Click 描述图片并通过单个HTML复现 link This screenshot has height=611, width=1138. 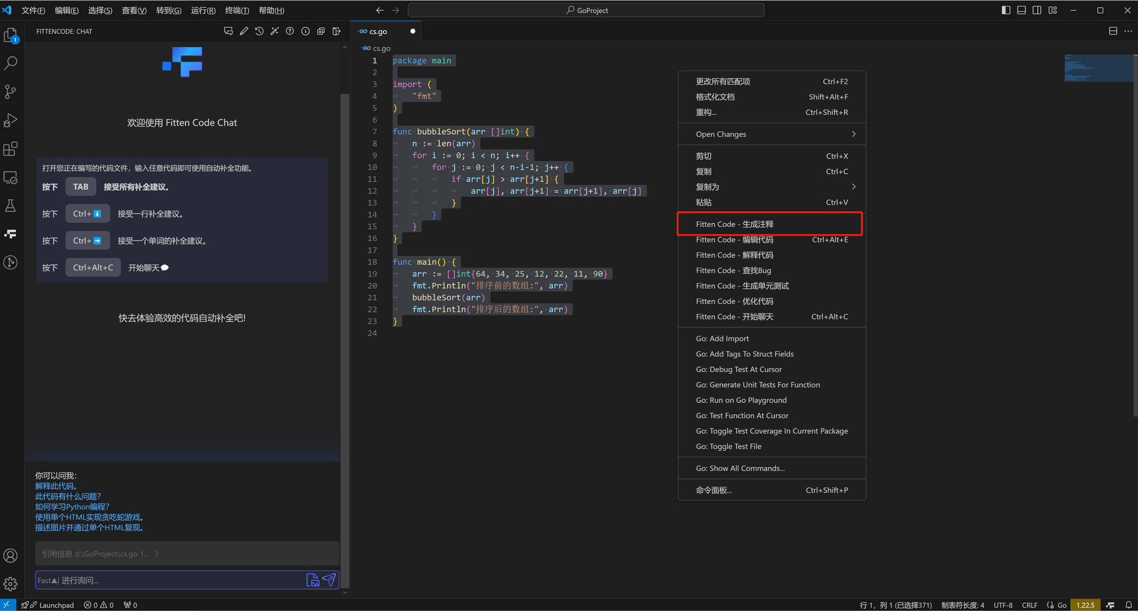90,527
